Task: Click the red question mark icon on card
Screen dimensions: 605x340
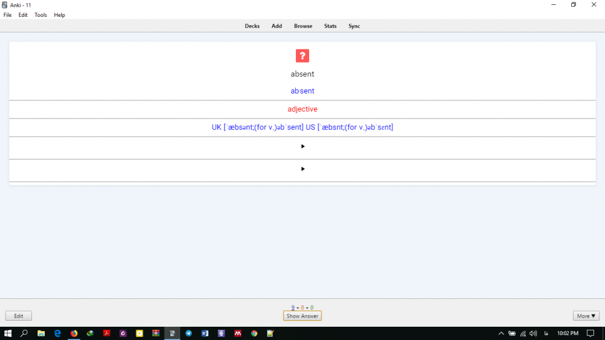Action: click(x=302, y=56)
